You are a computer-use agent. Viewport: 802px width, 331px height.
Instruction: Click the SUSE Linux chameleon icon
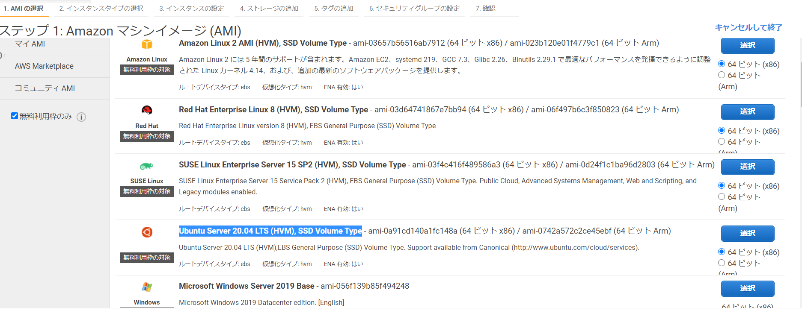click(x=147, y=166)
